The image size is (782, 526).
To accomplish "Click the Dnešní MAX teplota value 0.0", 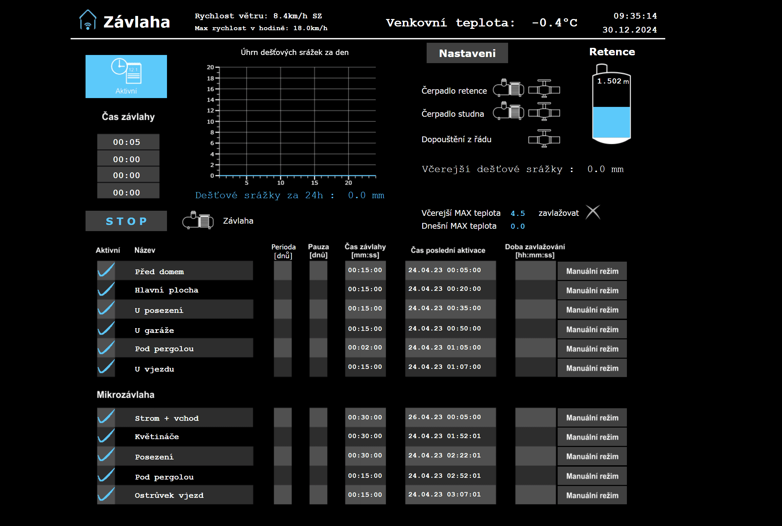I will point(518,226).
